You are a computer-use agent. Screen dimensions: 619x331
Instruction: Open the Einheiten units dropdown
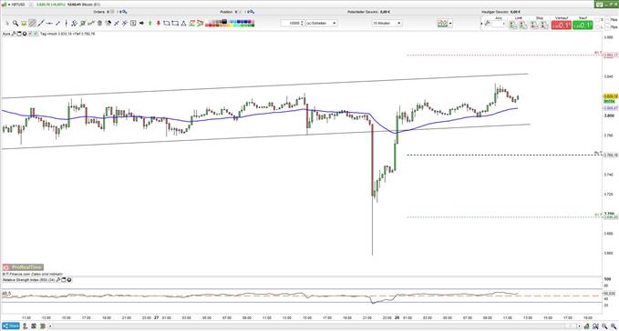click(321, 24)
